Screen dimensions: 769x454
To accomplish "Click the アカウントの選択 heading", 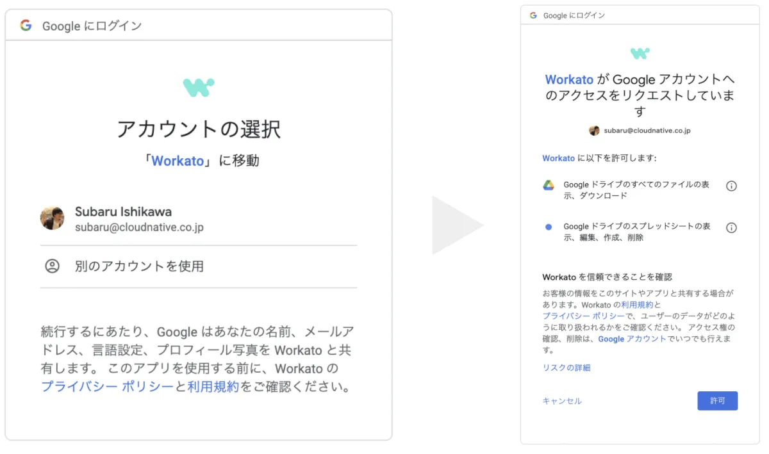I will (x=199, y=129).
